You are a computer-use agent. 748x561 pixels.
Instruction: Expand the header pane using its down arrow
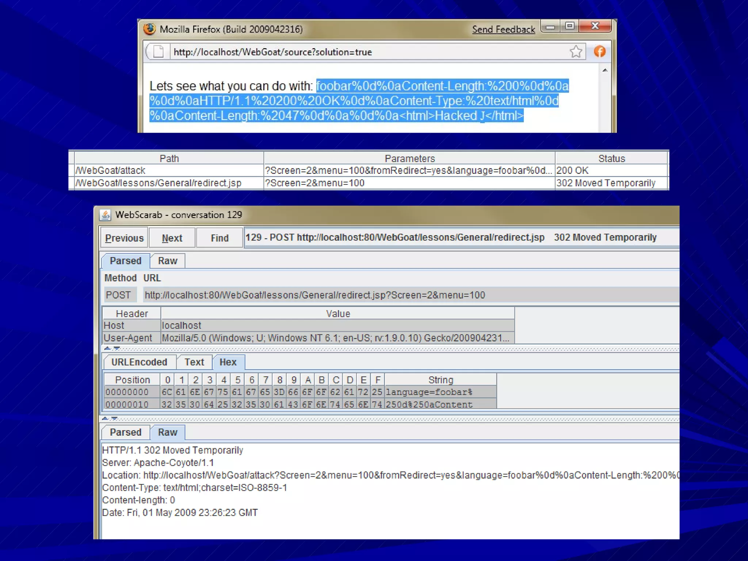pyautogui.click(x=117, y=348)
